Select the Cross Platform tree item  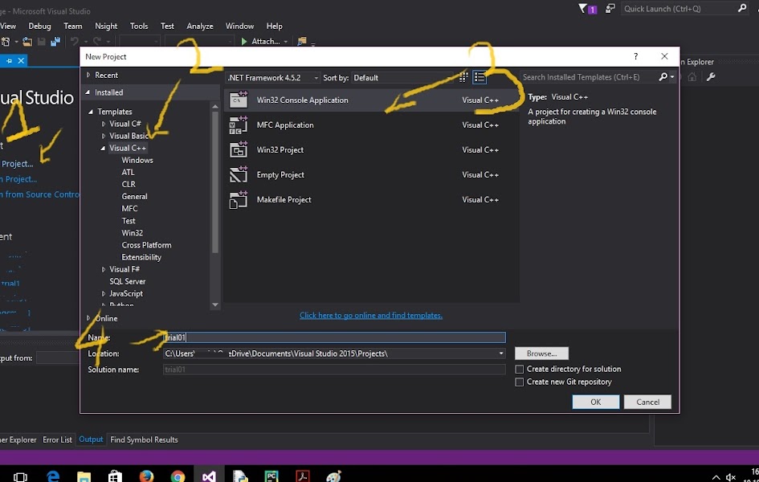146,245
